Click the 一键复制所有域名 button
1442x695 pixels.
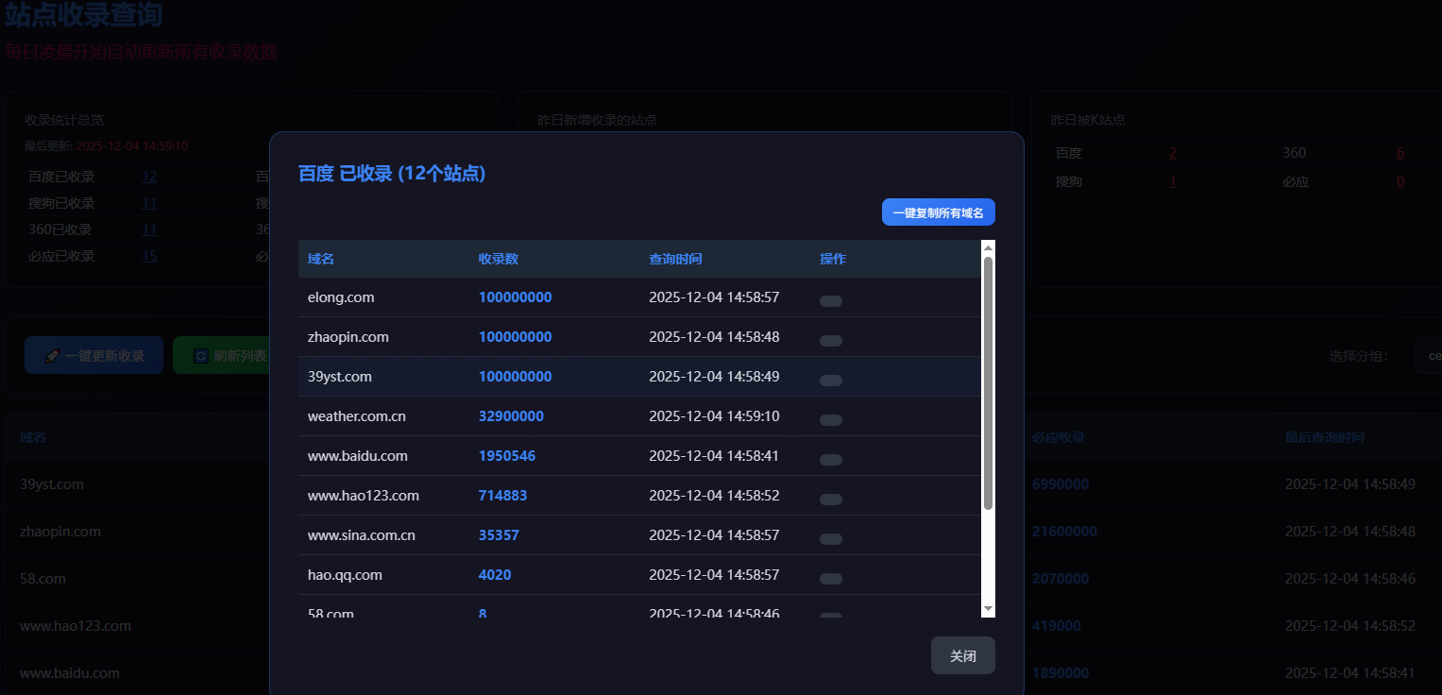(938, 212)
